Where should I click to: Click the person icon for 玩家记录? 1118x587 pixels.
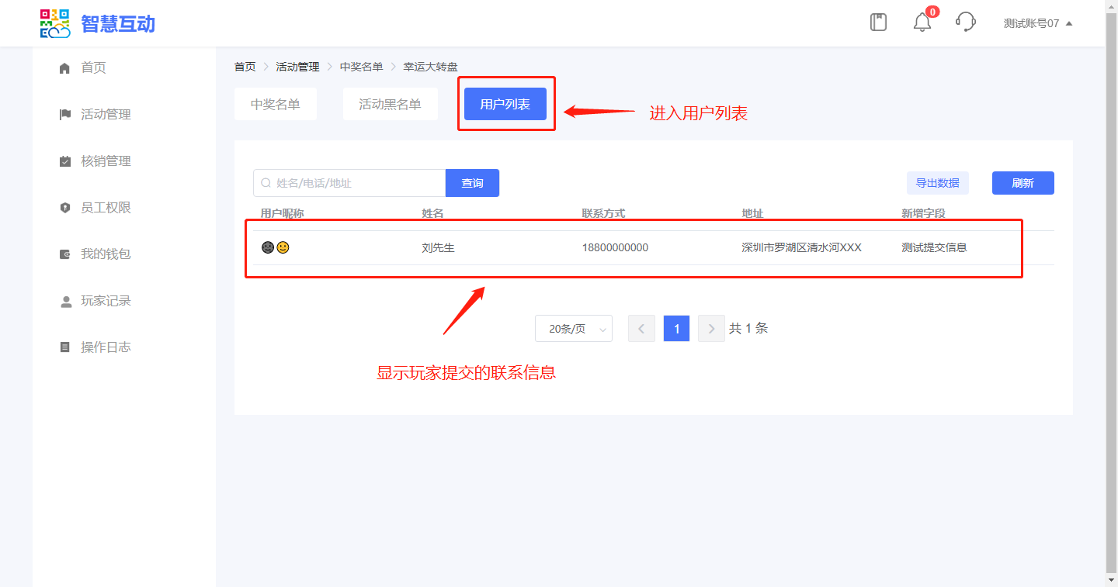pyautogui.click(x=65, y=301)
